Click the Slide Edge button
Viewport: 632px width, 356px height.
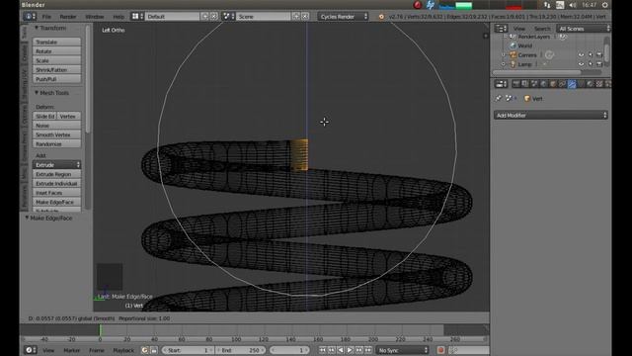(x=44, y=117)
